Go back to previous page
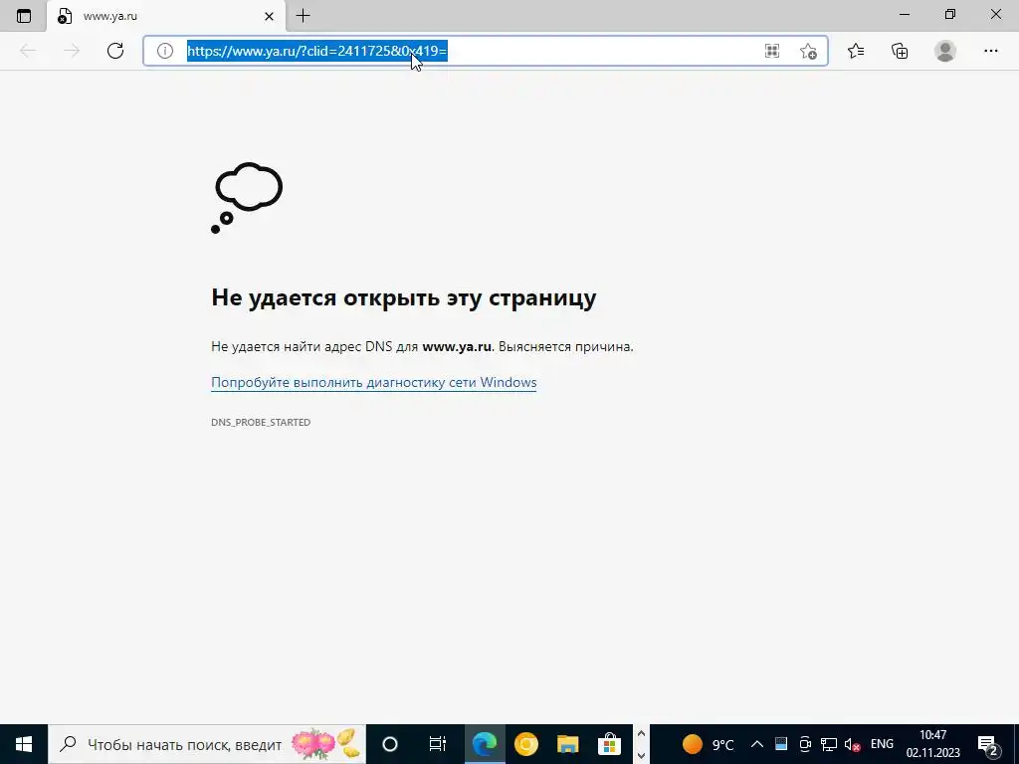This screenshot has width=1019, height=764. [28, 51]
